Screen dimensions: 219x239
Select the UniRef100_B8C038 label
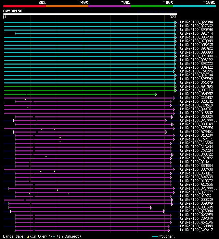[196, 170]
